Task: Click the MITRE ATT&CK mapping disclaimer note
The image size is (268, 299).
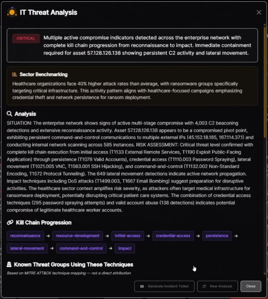Action: [x=69, y=273]
